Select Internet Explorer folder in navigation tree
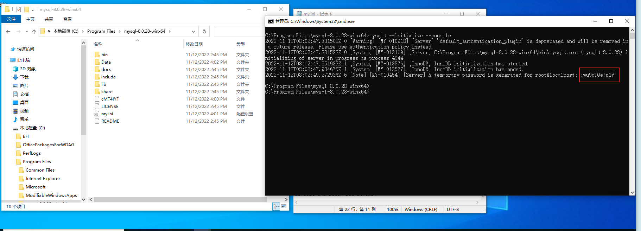Viewport: 641px width, 231px height. (43, 179)
